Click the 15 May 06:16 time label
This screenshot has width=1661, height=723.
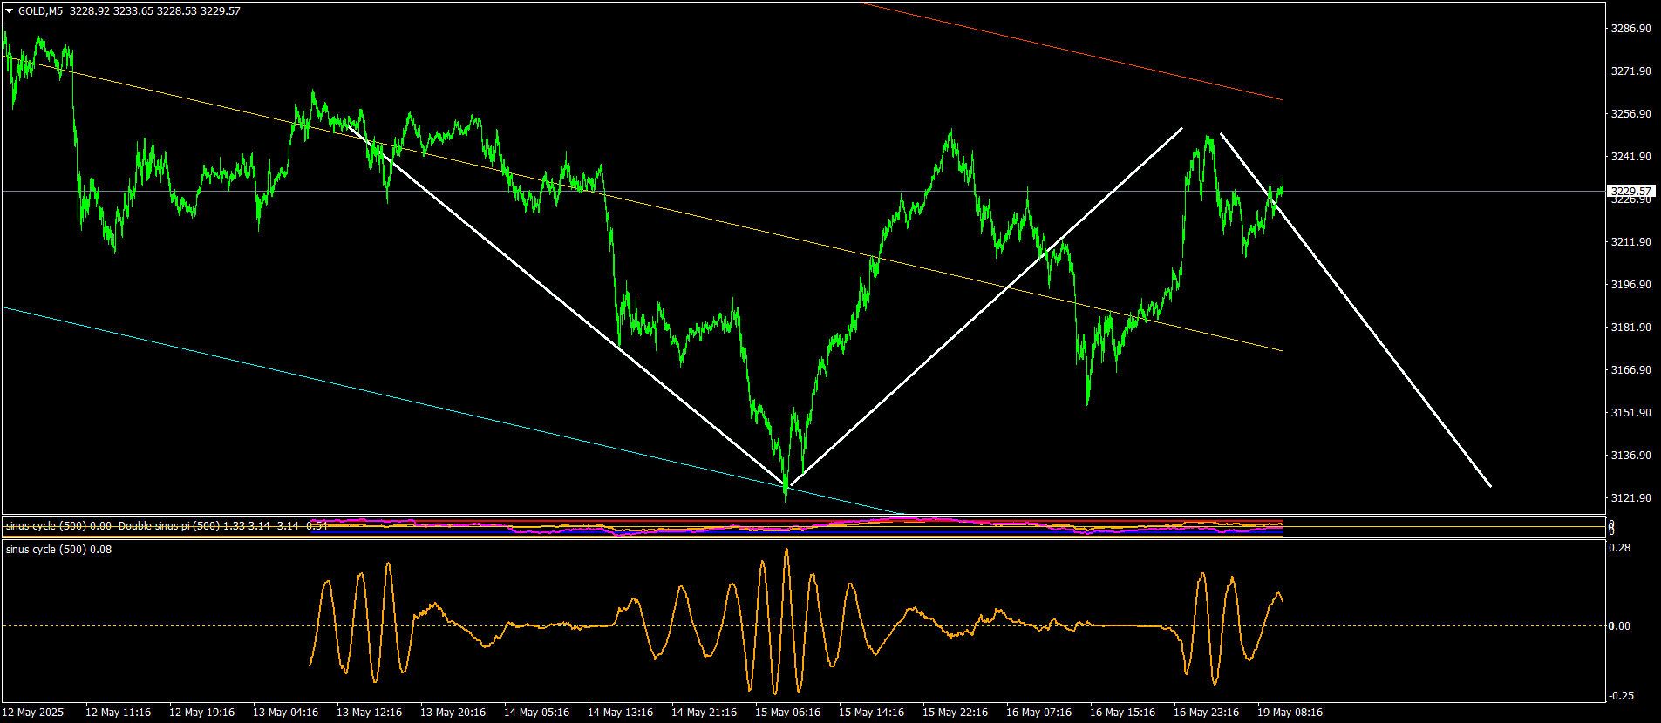click(787, 713)
